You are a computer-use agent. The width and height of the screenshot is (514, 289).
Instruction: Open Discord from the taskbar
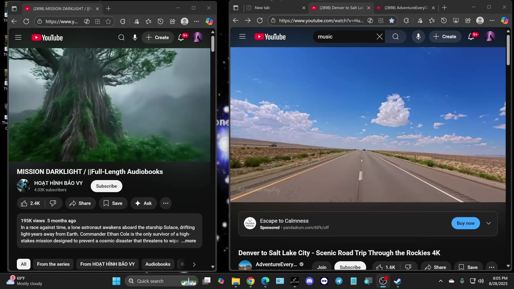[x=309, y=281]
